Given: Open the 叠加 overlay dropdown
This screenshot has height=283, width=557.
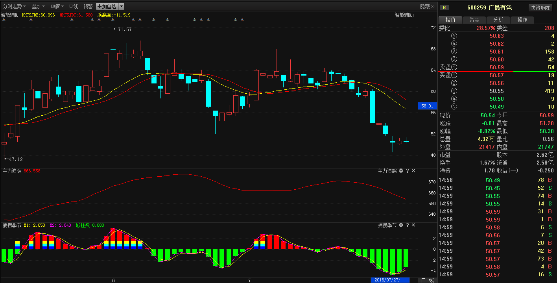Looking at the screenshot, I should (38, 6).
